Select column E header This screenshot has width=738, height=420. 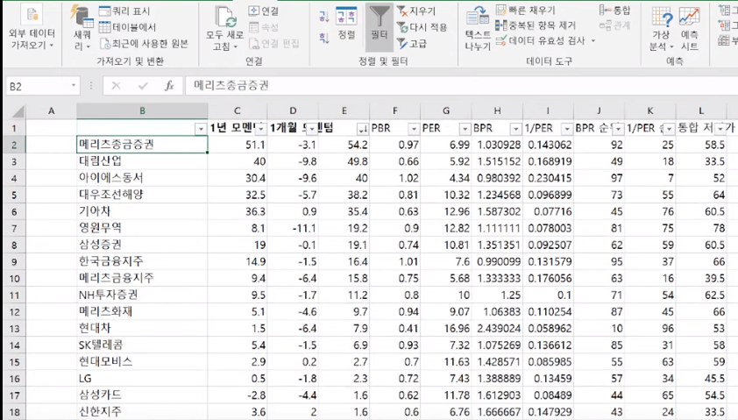[344, 111]
